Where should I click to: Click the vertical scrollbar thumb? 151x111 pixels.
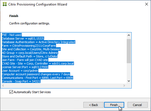(129, 51)
